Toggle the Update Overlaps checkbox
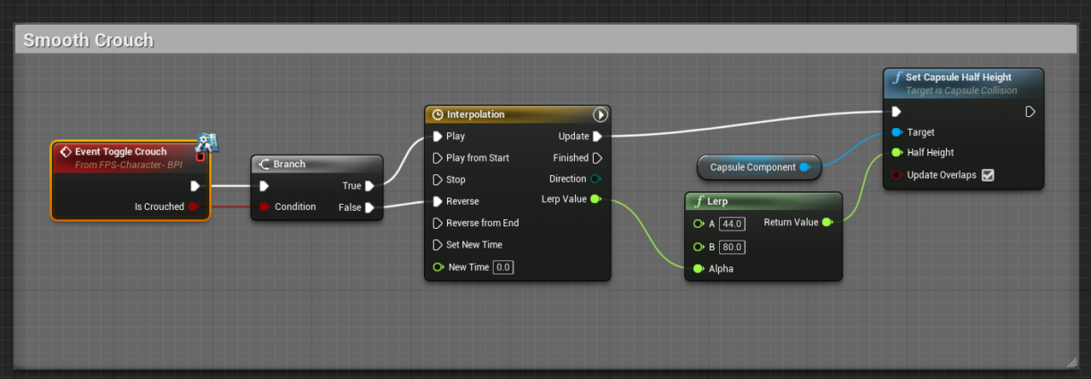The image size is (1091, 379). pos(988,175)
